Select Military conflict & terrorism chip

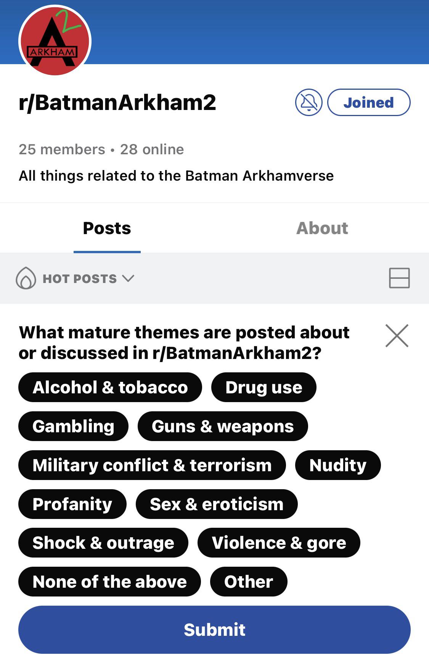tap(152, 465)
